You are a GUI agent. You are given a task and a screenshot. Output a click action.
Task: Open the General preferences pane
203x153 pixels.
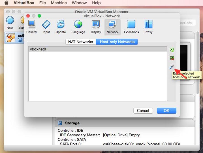click(31, 27)
